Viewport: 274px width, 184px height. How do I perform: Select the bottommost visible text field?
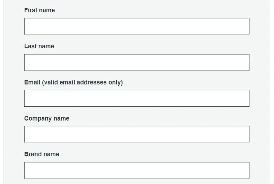click(x=137, y=170)
